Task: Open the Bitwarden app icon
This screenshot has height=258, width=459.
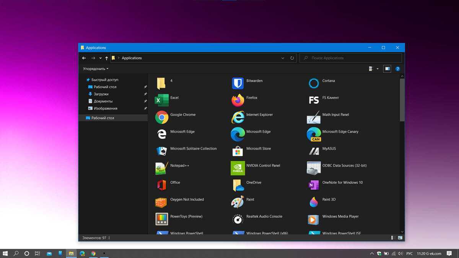Action: [238, 83]
